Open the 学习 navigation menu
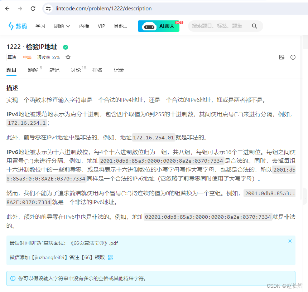This screenshot has height=292, width=308. [40, 26]
